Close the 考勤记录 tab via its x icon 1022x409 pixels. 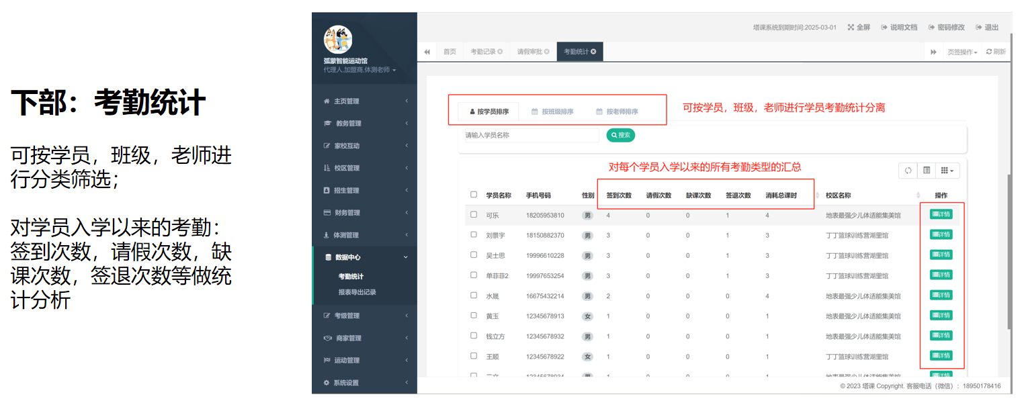500,52
